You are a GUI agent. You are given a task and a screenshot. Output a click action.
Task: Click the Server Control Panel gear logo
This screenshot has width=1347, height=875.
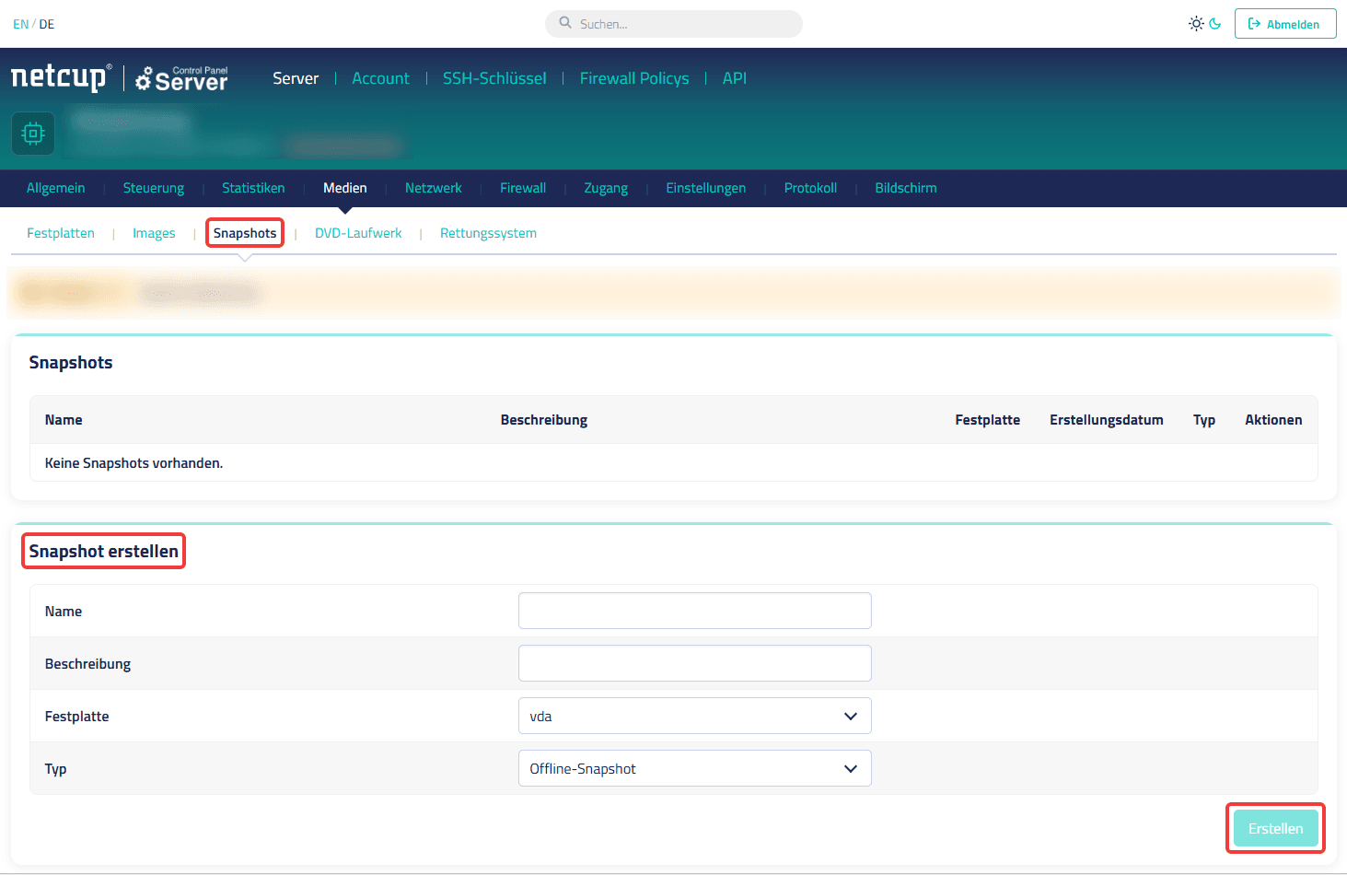tap(181, 78)
